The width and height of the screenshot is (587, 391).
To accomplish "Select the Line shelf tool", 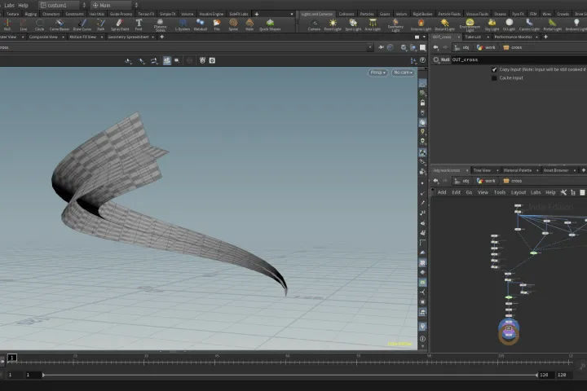I will click(x=23, y=24).
